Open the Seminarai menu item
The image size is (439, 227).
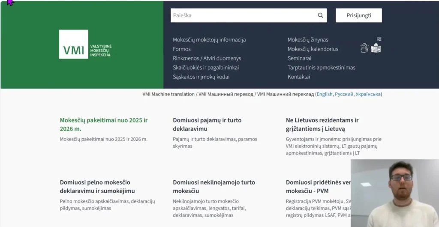(x=299, y=58)
